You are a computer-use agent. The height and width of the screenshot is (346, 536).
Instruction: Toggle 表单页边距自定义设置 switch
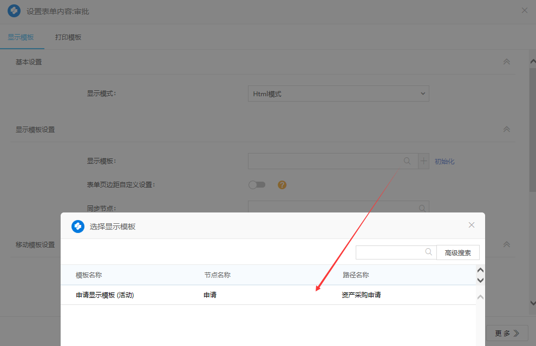(257, 185)
